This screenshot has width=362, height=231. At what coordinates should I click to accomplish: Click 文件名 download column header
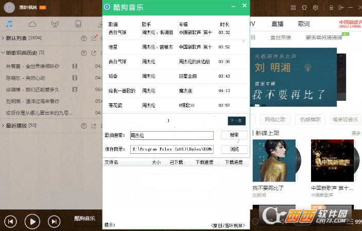pos(111,162)
